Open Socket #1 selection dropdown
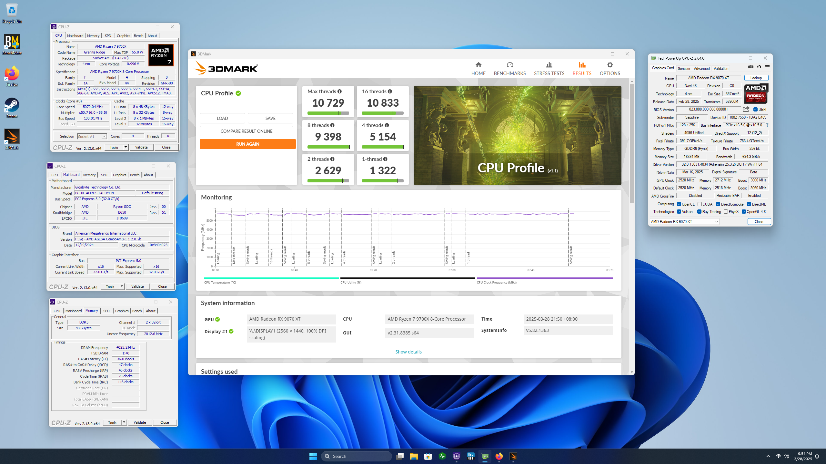826x464 pixels. (92, 137)
